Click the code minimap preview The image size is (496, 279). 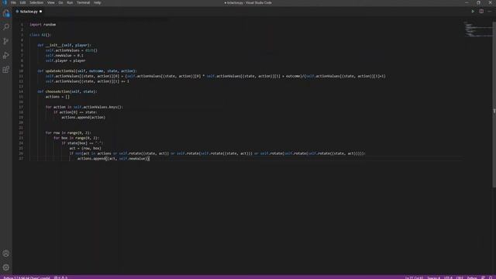pos(477,29)
